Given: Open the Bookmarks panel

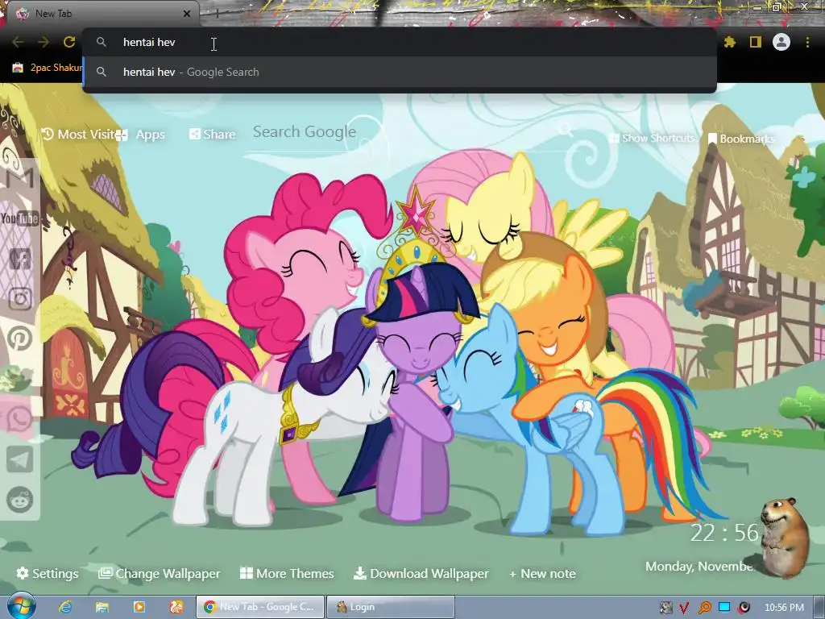Looking at the screenshot, I should [x=741, y=139].
